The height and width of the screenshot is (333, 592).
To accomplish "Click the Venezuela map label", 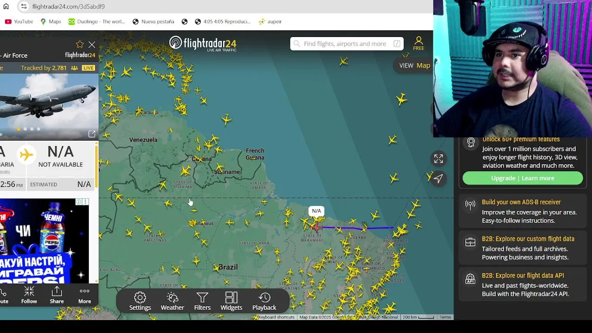I will [x=143, y=140].
